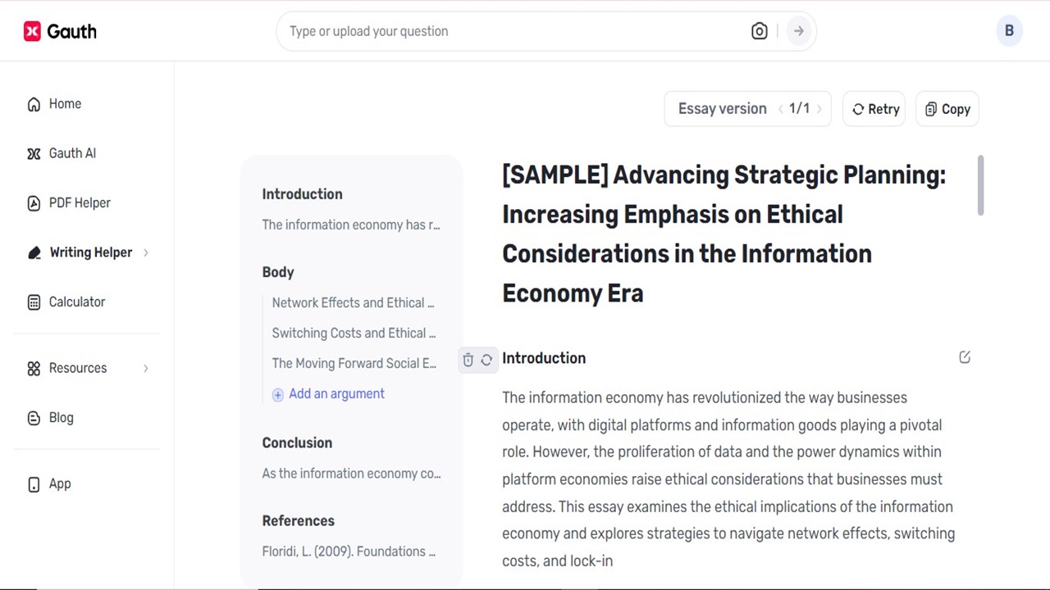Click the profile avatar B

(x=1009, y=30)
